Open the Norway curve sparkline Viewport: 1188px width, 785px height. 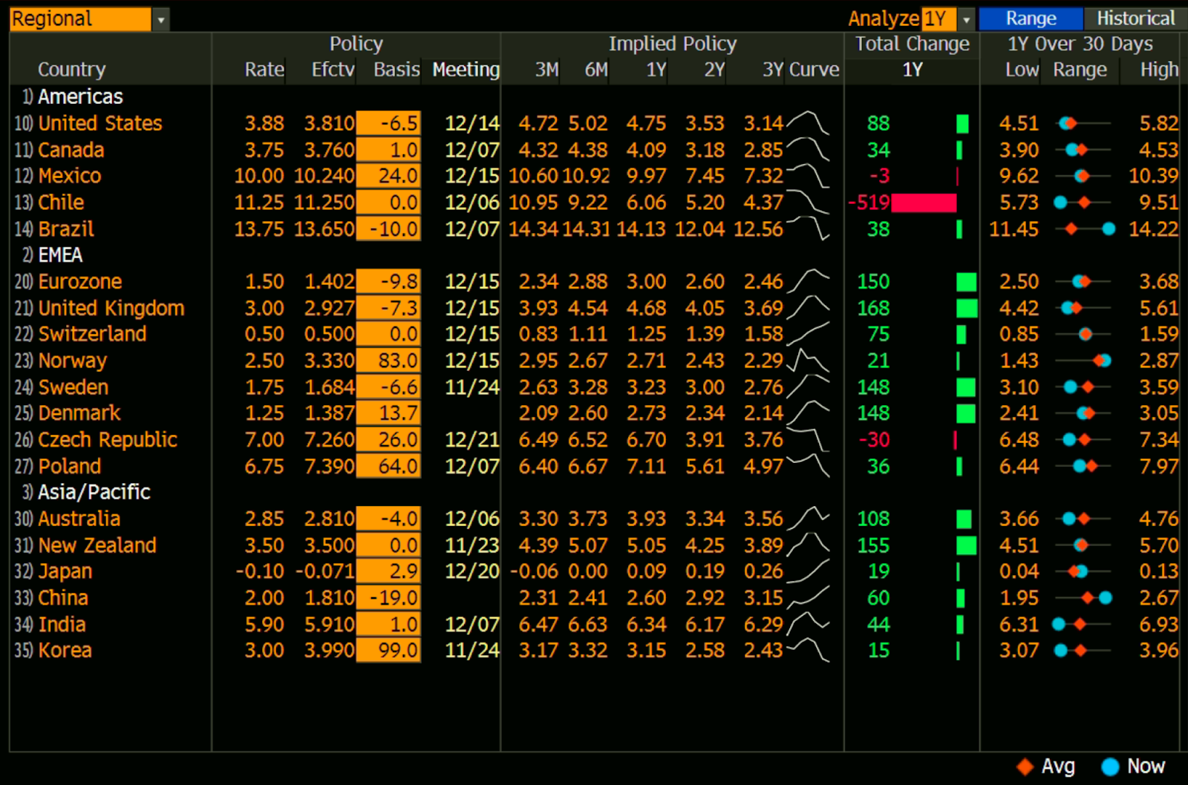coord(808,361)
